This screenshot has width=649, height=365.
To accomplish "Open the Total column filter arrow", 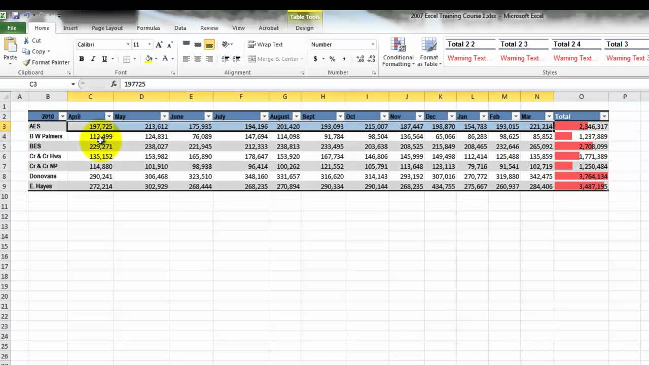I will pyautogui.click(x=603, y=117).
